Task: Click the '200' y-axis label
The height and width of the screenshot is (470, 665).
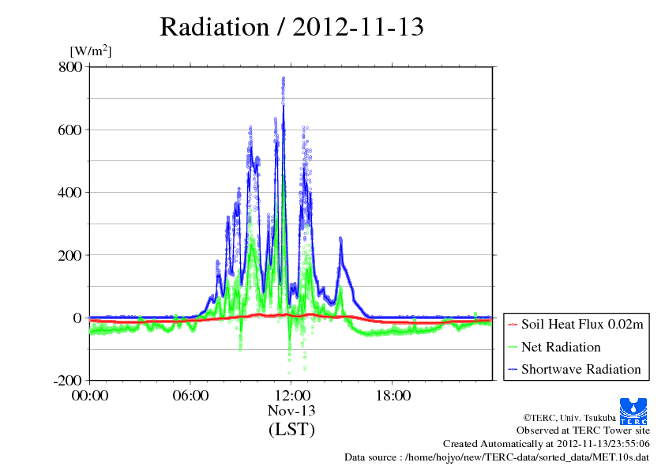Action: pos(70,255)
